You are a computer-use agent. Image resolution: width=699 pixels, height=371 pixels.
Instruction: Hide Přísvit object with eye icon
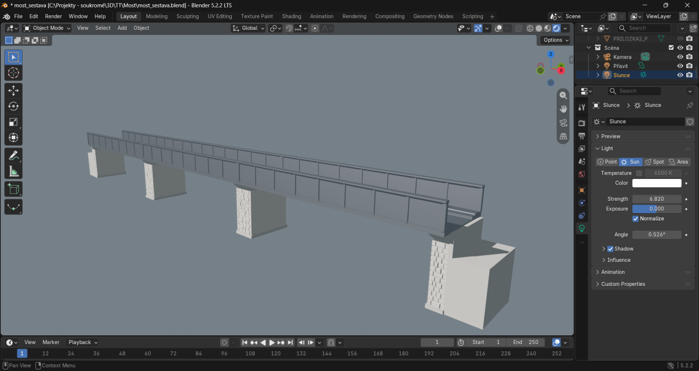pos(680,66)
